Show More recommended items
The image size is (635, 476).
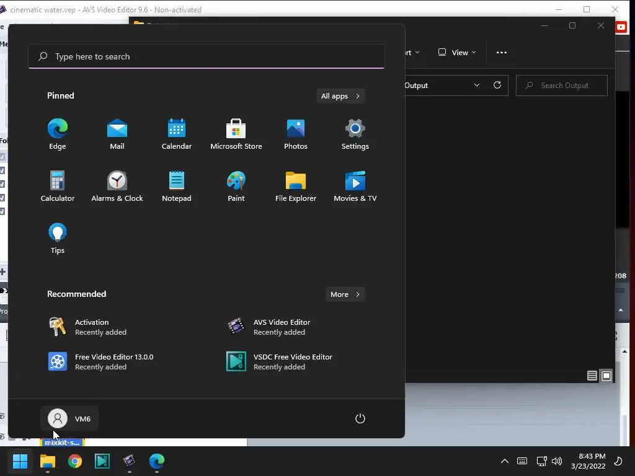345,294
